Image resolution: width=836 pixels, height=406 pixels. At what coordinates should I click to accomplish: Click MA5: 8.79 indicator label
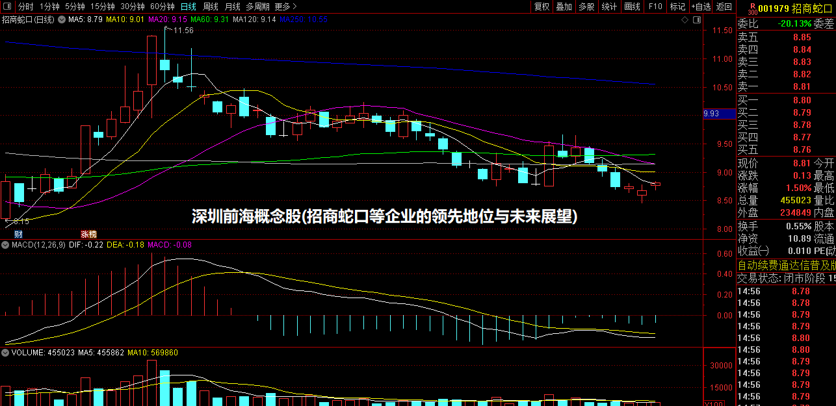tap(86, 19)
